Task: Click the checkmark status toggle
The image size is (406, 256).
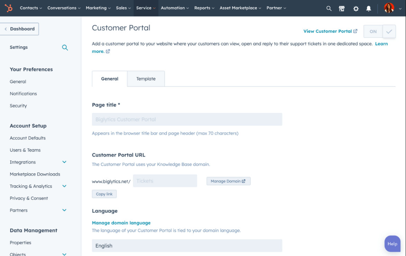Action: click(x=389, y=31)
